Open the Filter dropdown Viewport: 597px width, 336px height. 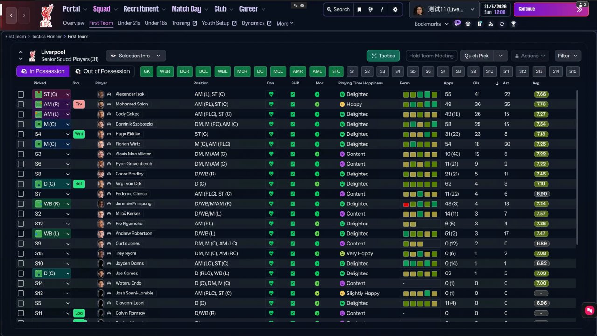coord(568,56)
